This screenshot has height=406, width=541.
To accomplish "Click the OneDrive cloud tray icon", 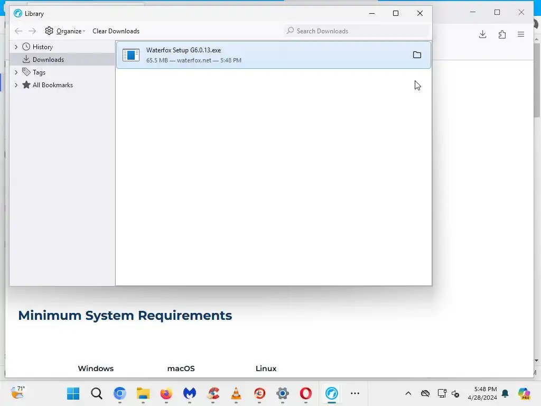I will point(425,393).
